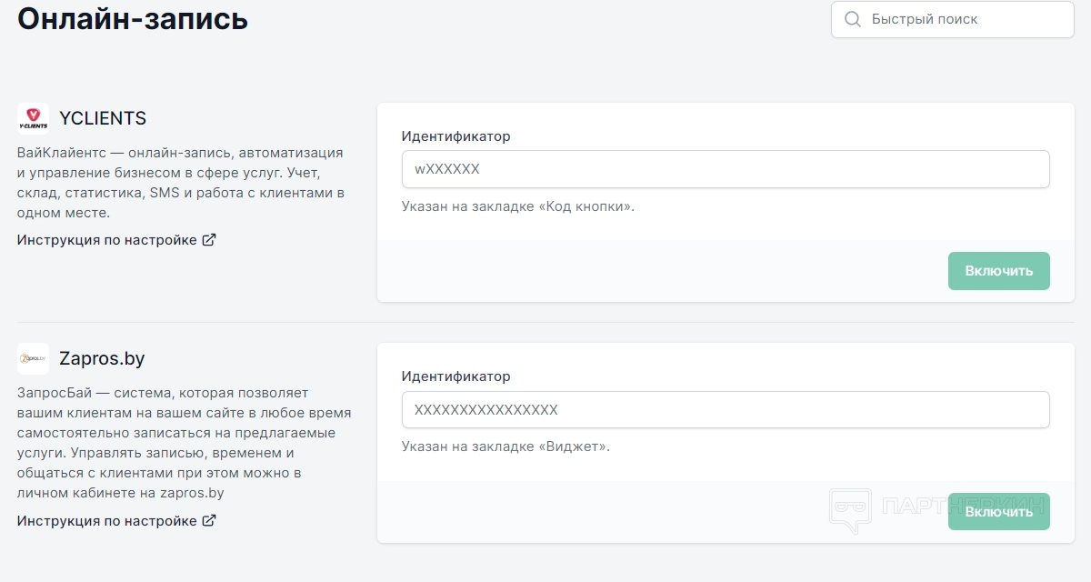
Task: Open Zapros.by «Инструкция по настройке» link text
Action: click(x=106, y=521)
